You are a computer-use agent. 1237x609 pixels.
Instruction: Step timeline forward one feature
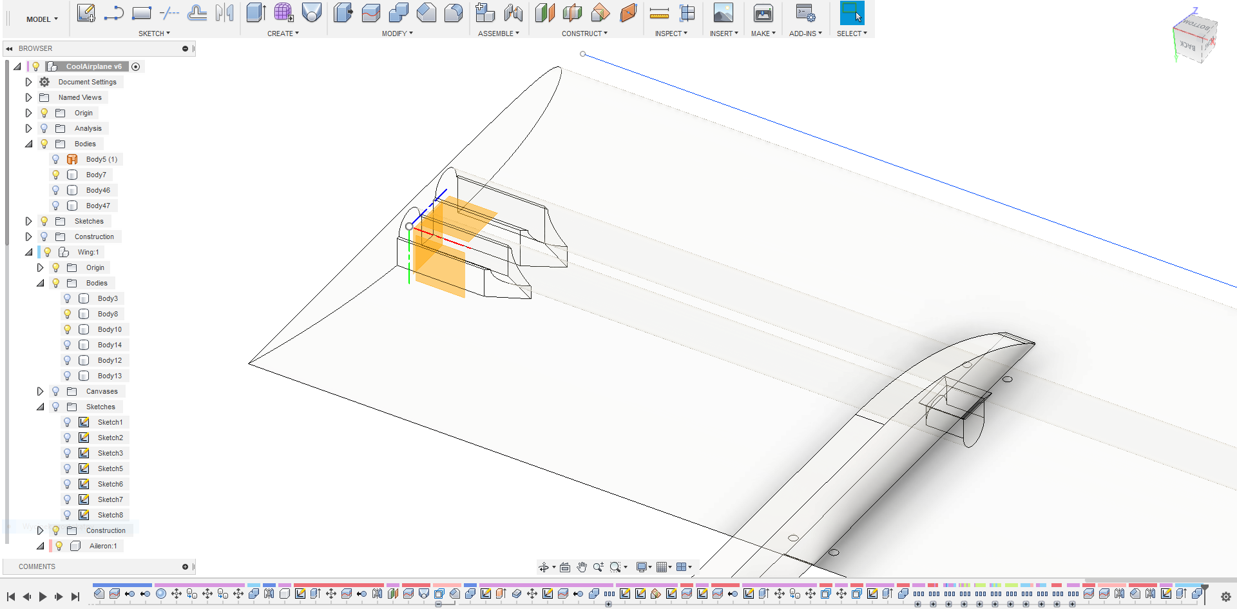point(59,597)
